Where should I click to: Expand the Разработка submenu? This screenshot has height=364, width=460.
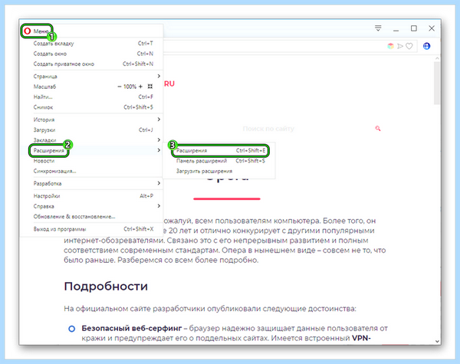(93, 183)
